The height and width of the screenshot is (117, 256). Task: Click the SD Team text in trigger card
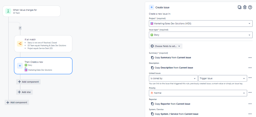point(16,13)
